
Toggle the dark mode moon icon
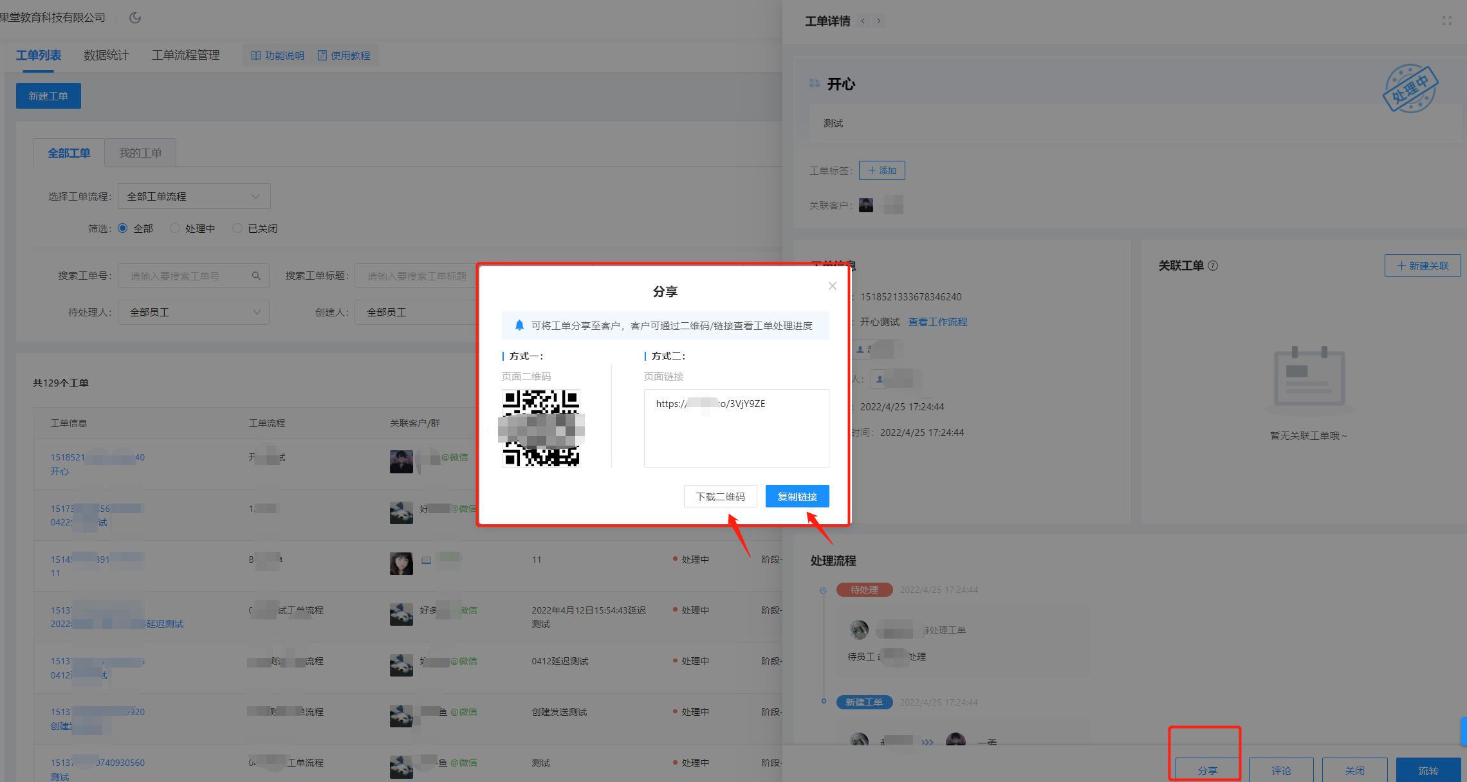click(x=135, y=17)
